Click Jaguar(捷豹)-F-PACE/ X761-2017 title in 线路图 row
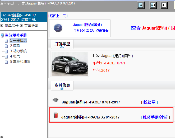Viewport: 175px width, 138px height. coord(91,102)
